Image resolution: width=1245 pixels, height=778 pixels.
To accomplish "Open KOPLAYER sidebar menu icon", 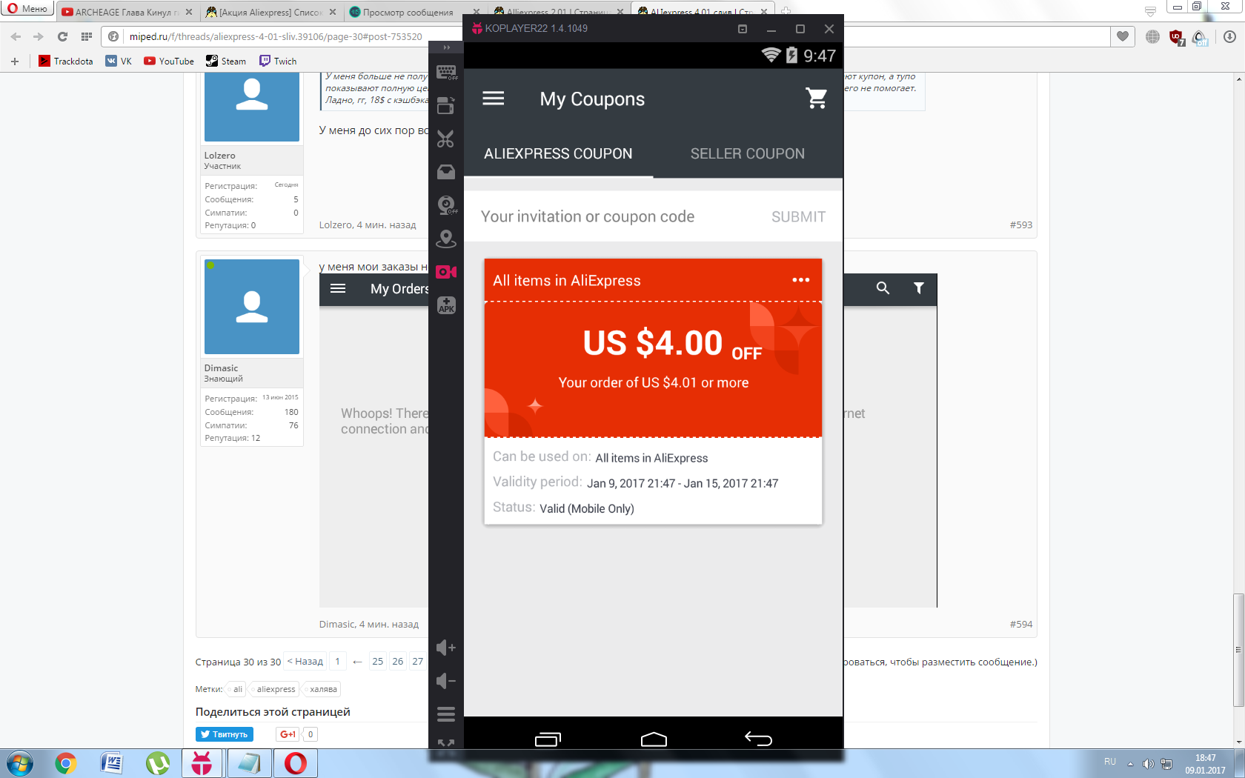I will click(x=446, y=714).
